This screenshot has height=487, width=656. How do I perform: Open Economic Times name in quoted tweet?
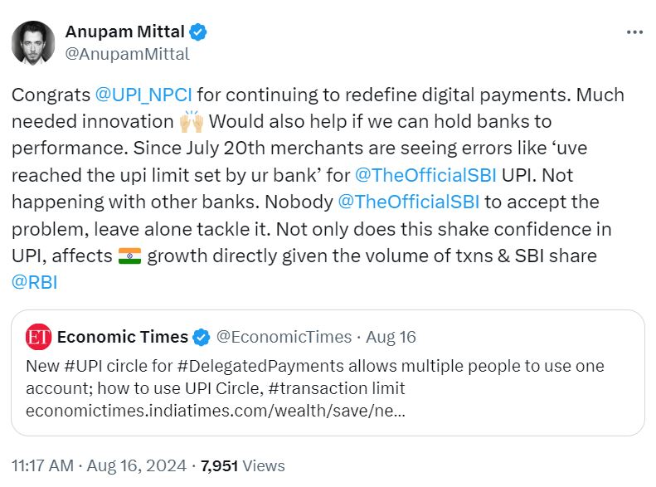tap(122, 337)
